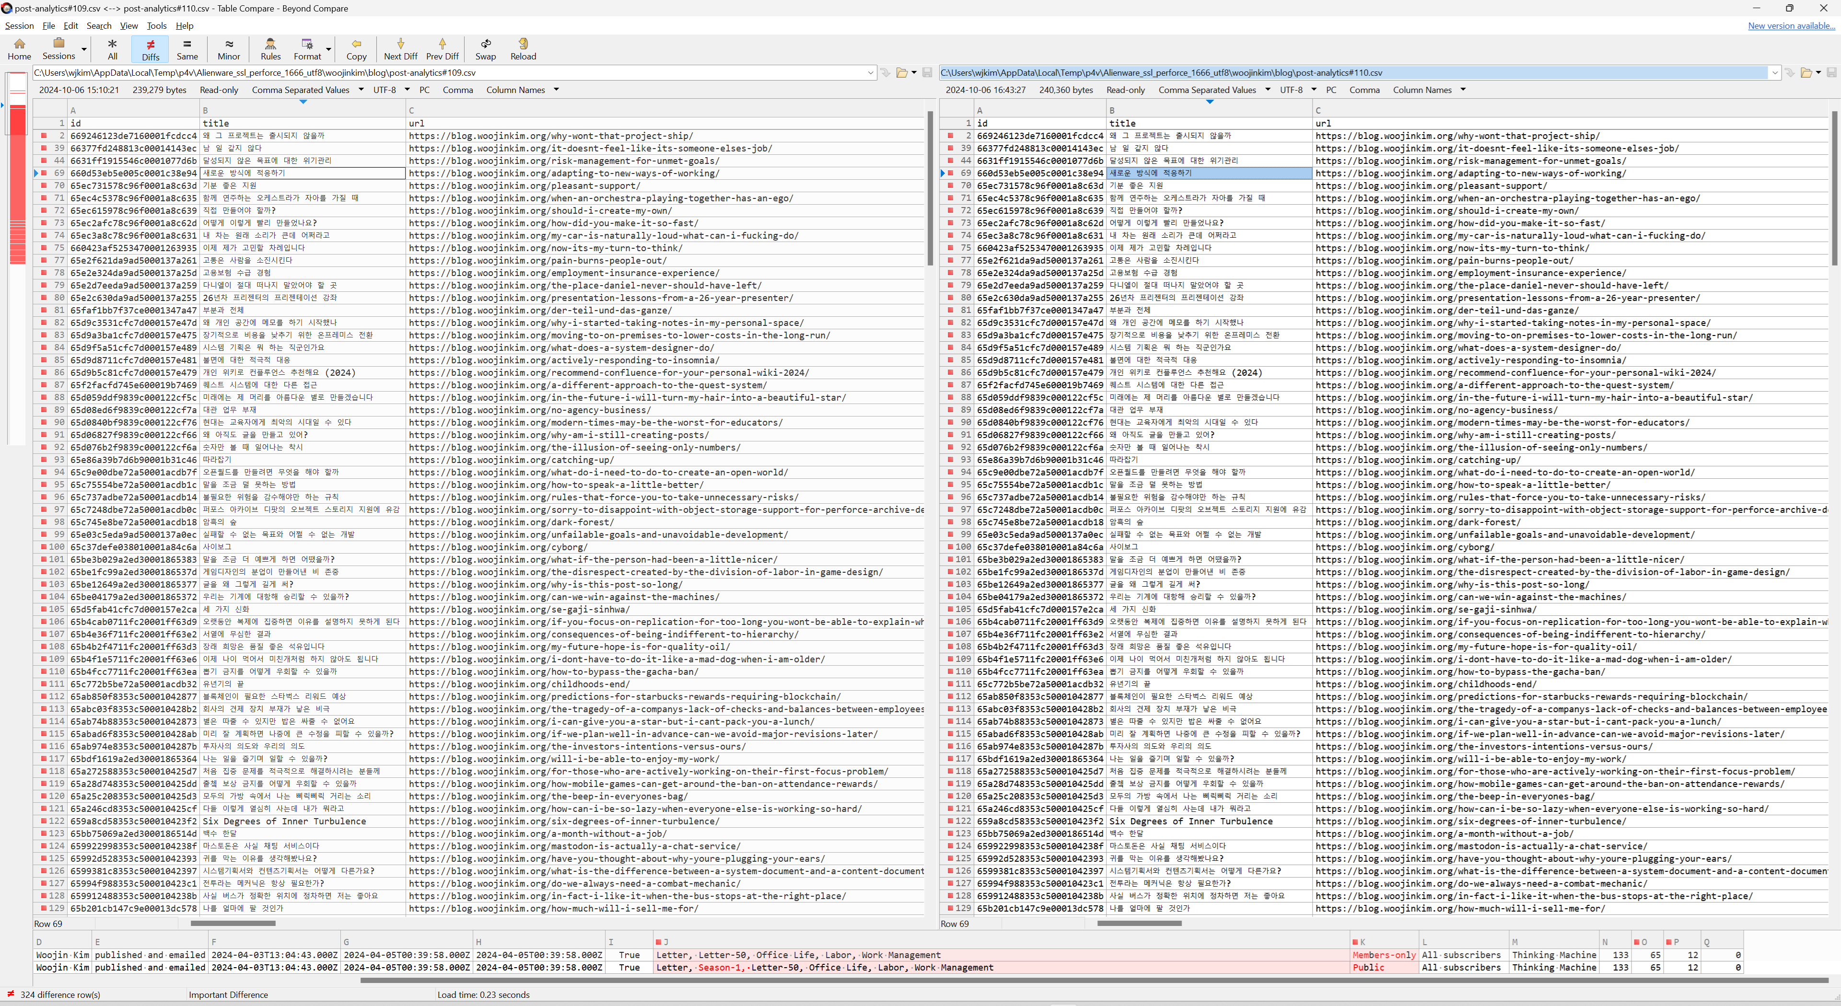Jump to Next Diff

[400, 48]
